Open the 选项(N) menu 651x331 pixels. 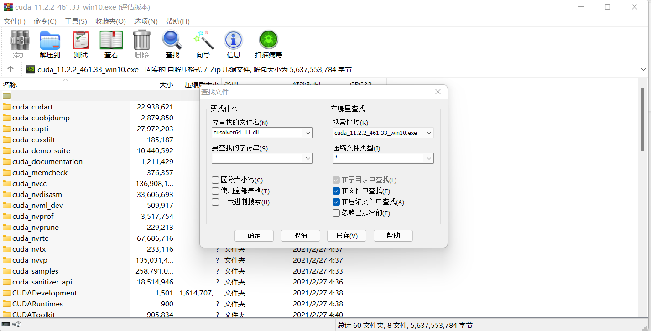tap(146, 21)
